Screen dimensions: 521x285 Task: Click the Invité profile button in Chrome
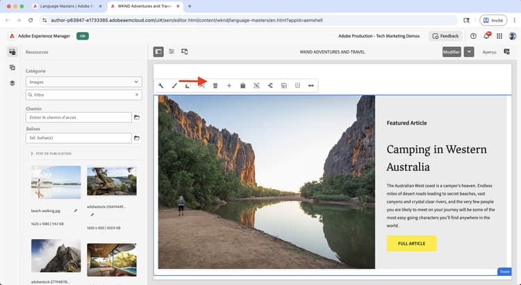[493, 20]
